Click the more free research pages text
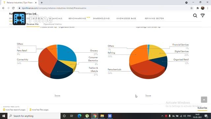Screen dimensions: 211x119 pos(15,110)
